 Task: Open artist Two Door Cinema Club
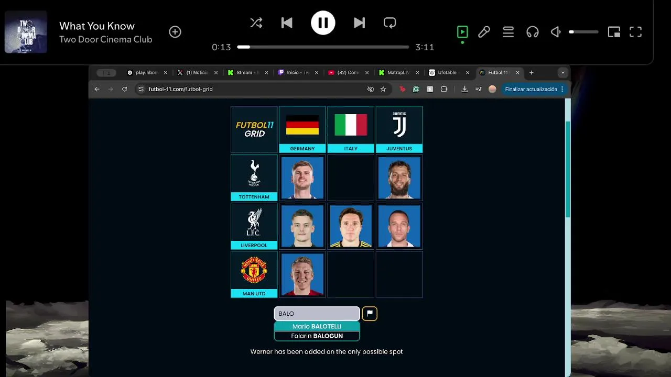click(x=105, y=39)
